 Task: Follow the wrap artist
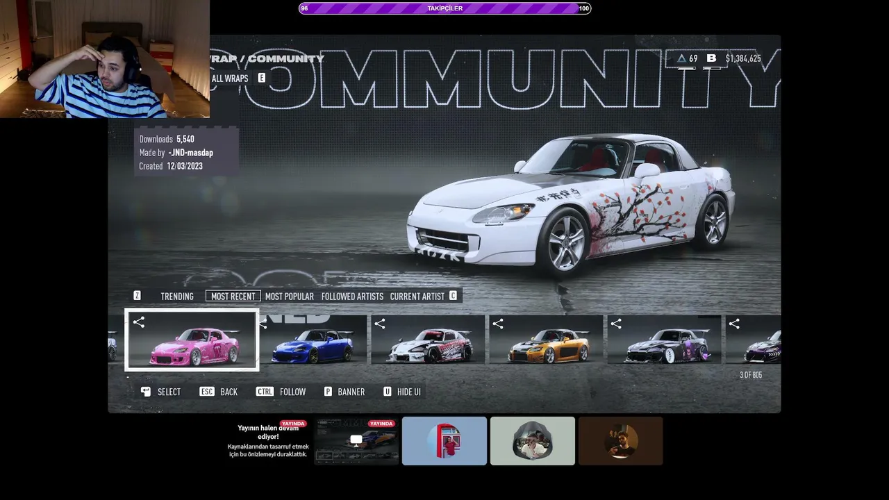coord(292,392)
